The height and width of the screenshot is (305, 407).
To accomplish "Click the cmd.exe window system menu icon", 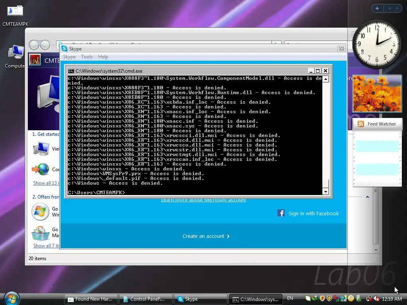I will coord(71,71).
